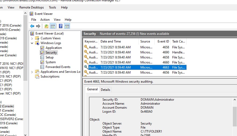The height and width of the screenshot is (136, 237).
Task: Select '2 (Console)' highlighted server entry
Action: [7, 106]
